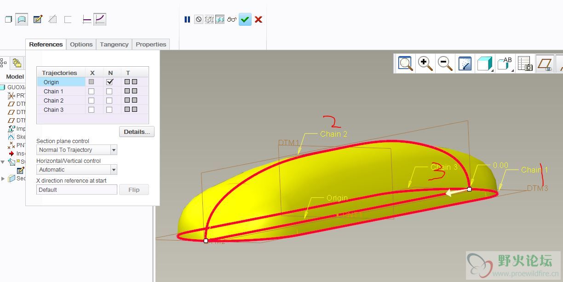Click the Refit zoom icon
This screenshot has width=563, height=282.
406,63
